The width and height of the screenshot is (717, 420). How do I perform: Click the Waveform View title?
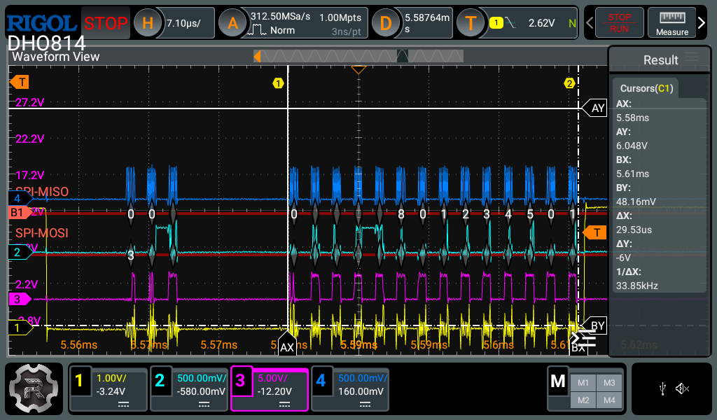[x=55, y=57]
